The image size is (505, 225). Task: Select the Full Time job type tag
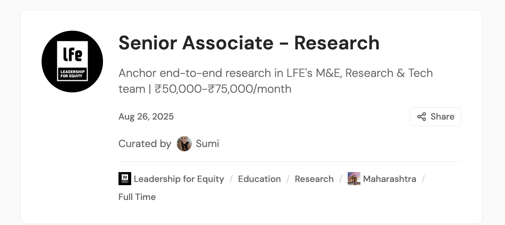pos(137,197)
